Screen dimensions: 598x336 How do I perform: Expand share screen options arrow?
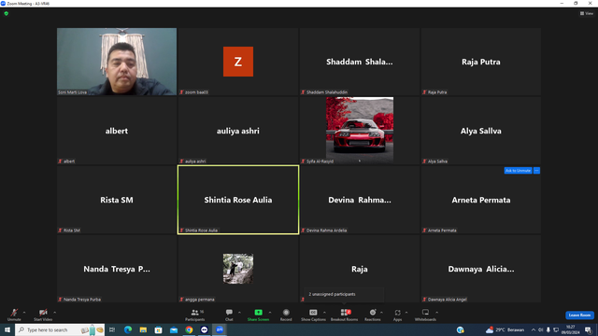[270, 313]
